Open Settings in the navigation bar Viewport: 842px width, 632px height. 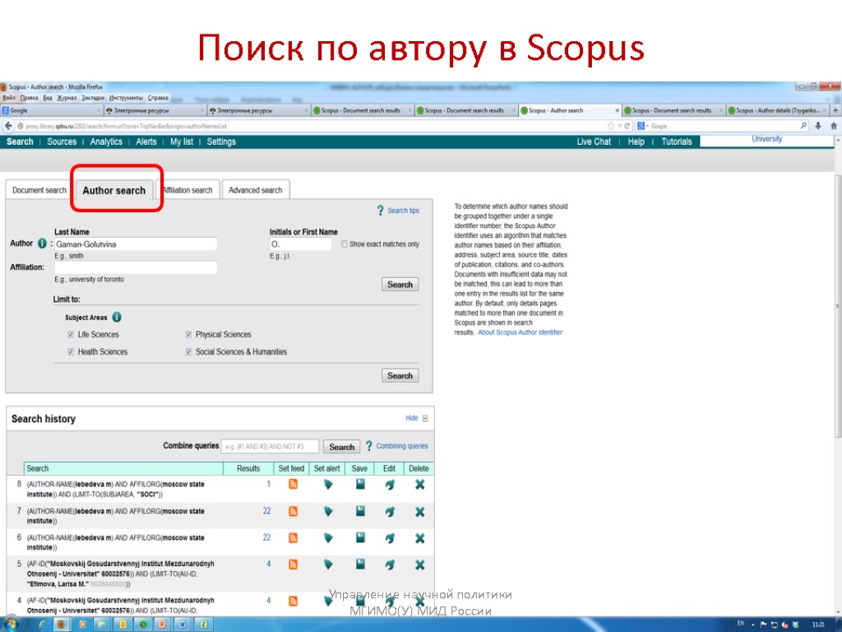coord(221,142)
